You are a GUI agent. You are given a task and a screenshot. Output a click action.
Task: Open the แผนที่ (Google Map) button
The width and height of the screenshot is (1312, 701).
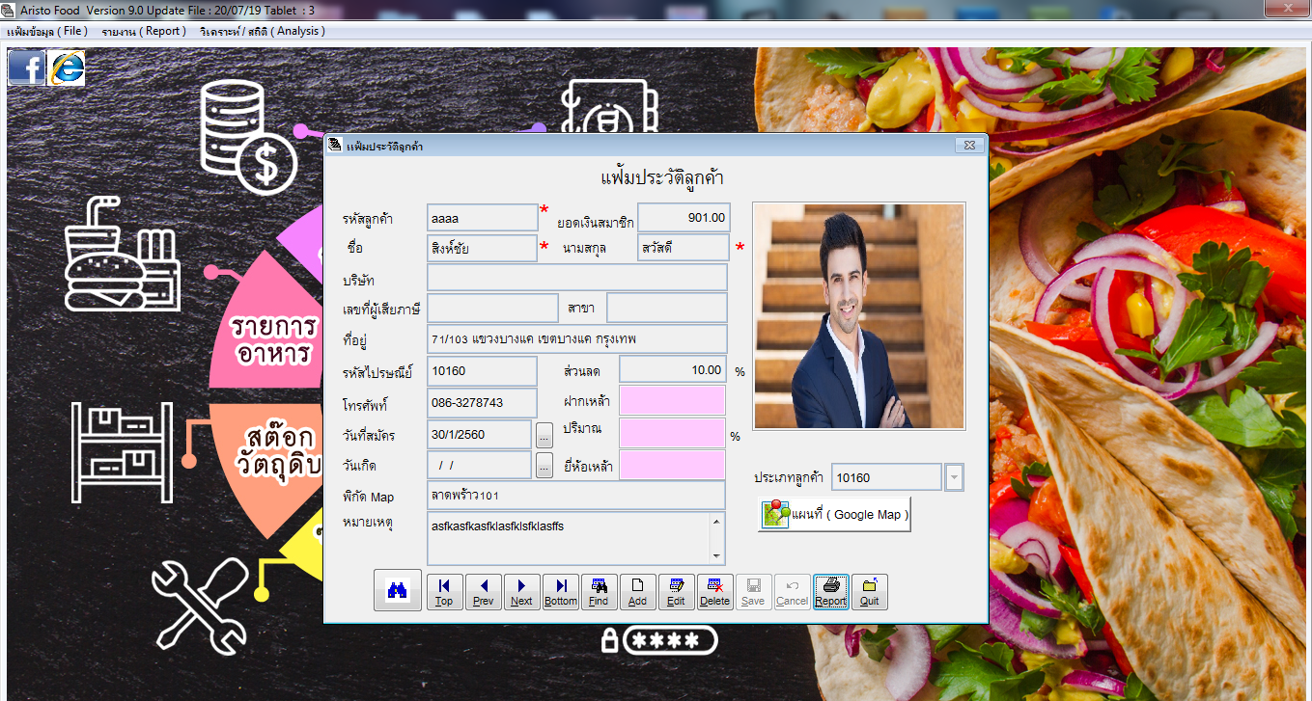point(834,514)
